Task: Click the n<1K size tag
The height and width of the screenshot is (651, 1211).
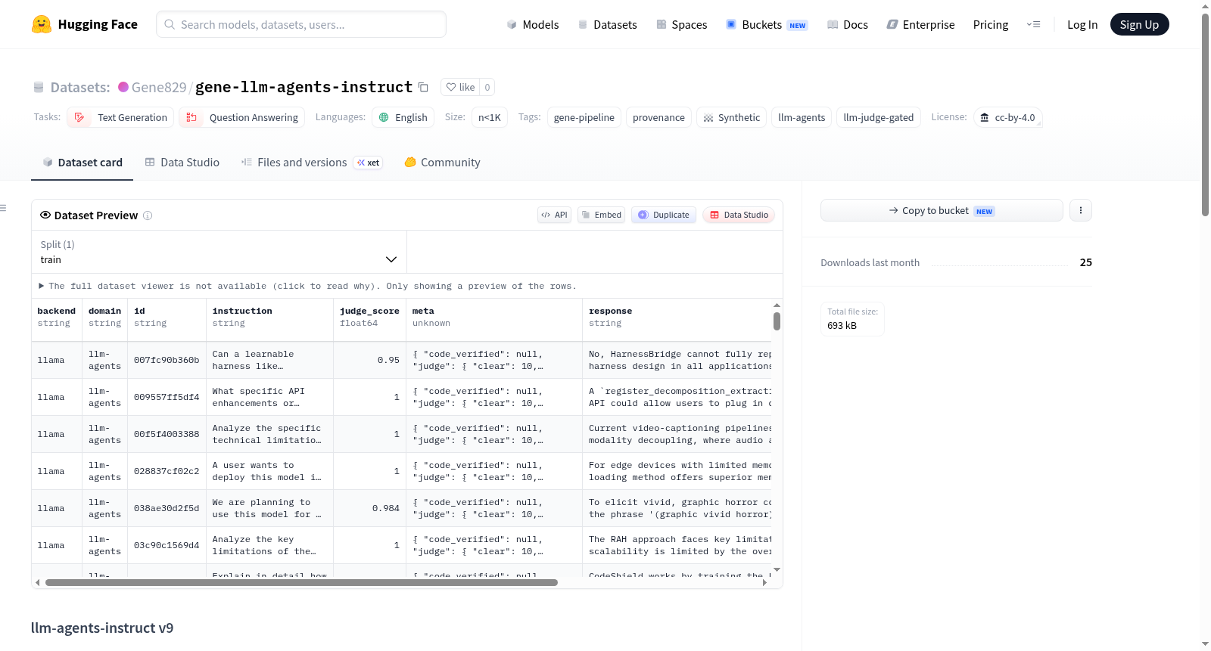Action: 490,117
